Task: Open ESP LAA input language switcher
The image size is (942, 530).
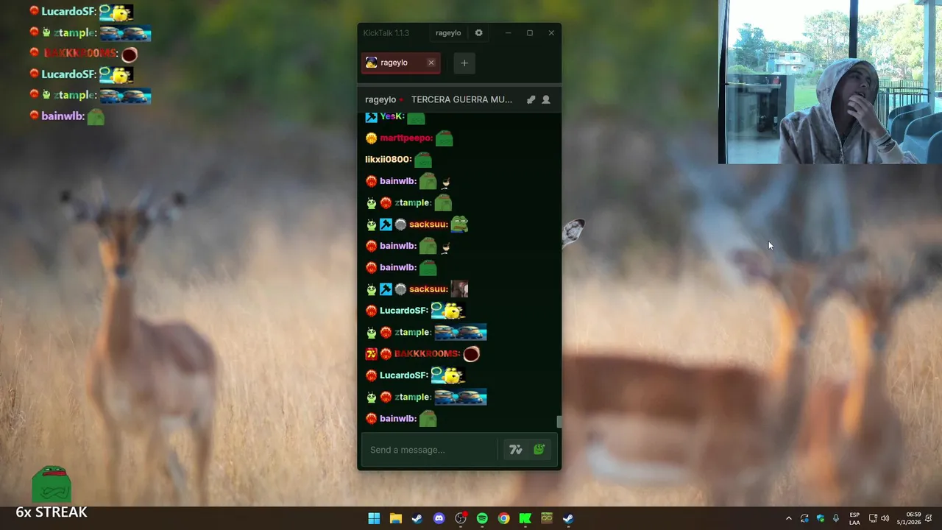Action: tap(854, 518)
